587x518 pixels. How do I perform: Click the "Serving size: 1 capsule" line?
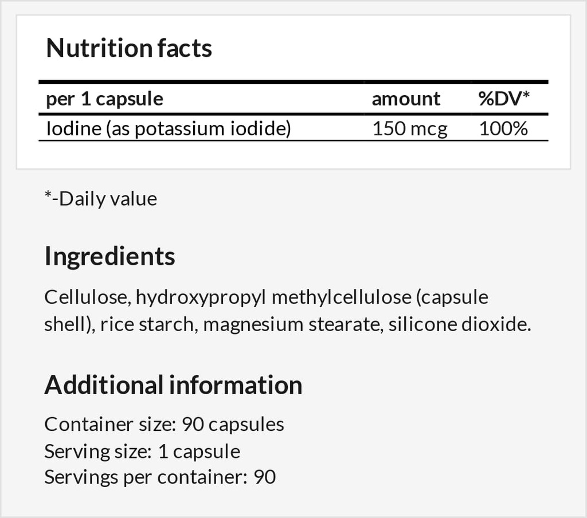(142, 451)
